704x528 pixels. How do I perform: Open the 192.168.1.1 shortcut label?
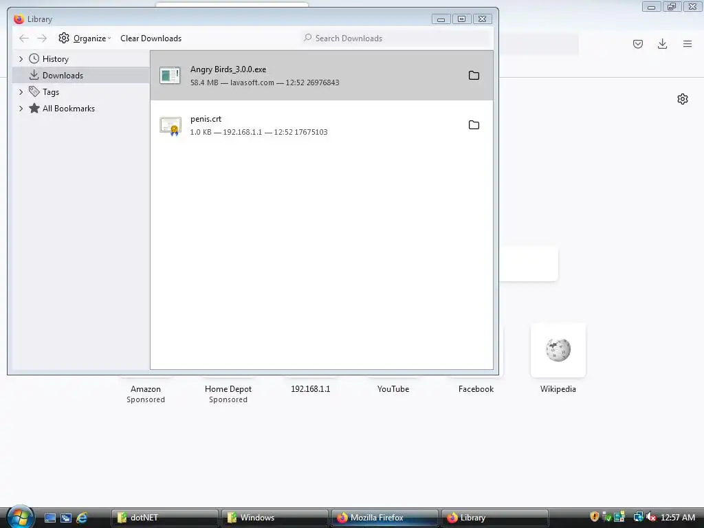[310, 389]
